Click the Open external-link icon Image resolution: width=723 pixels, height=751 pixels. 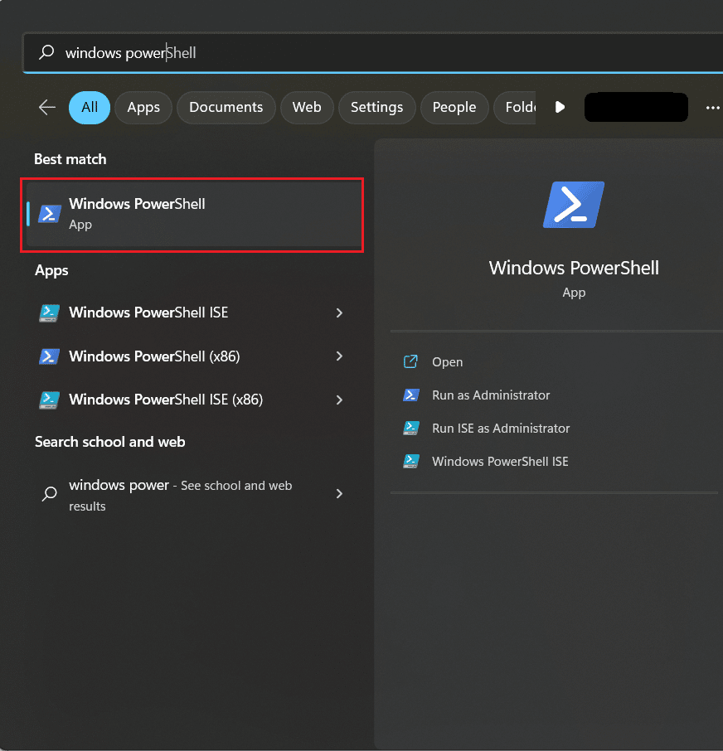[x=410, y=361]
